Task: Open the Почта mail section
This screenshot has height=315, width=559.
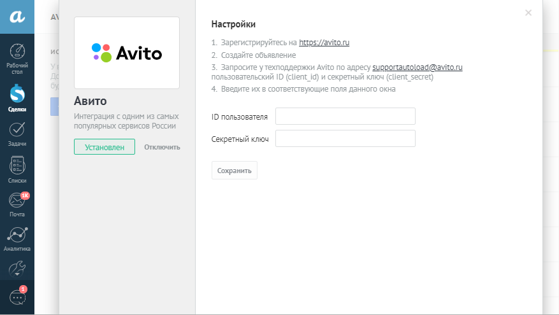Action: coord(17,205)
